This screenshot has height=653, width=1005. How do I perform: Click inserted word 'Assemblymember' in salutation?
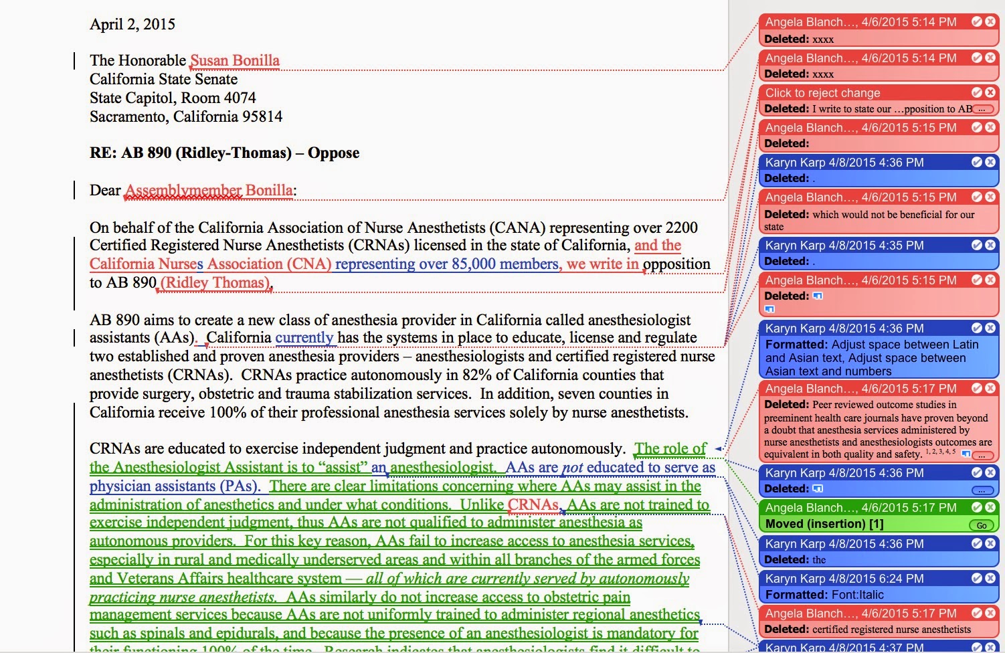(x=183, y=190)
